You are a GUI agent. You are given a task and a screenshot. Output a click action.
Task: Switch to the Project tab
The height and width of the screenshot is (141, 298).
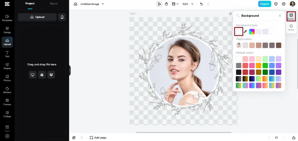point(30,3)
